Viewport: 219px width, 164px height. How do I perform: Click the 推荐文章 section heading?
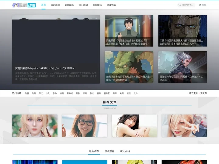coord(109,102)
